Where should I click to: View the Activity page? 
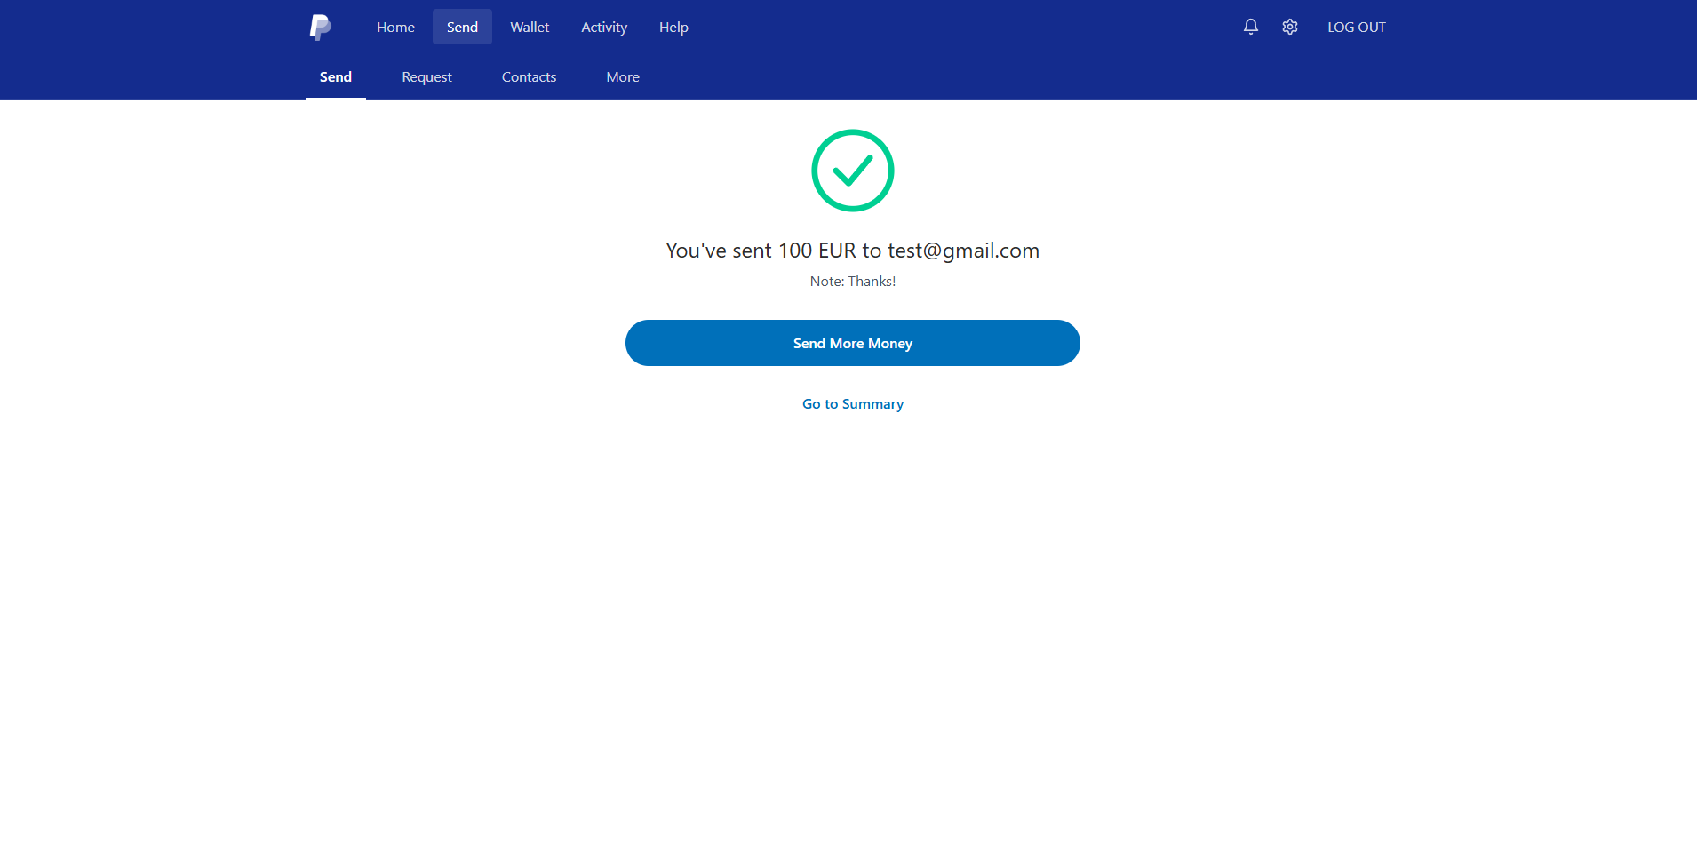click(x=604, y=28)
